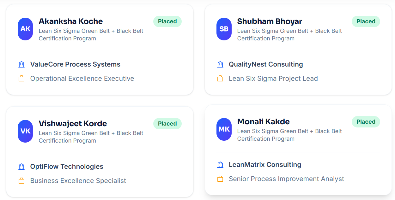Click building icon beside QualityNest Consulting
The image size is (395, 200).
[x=220, y=64]
